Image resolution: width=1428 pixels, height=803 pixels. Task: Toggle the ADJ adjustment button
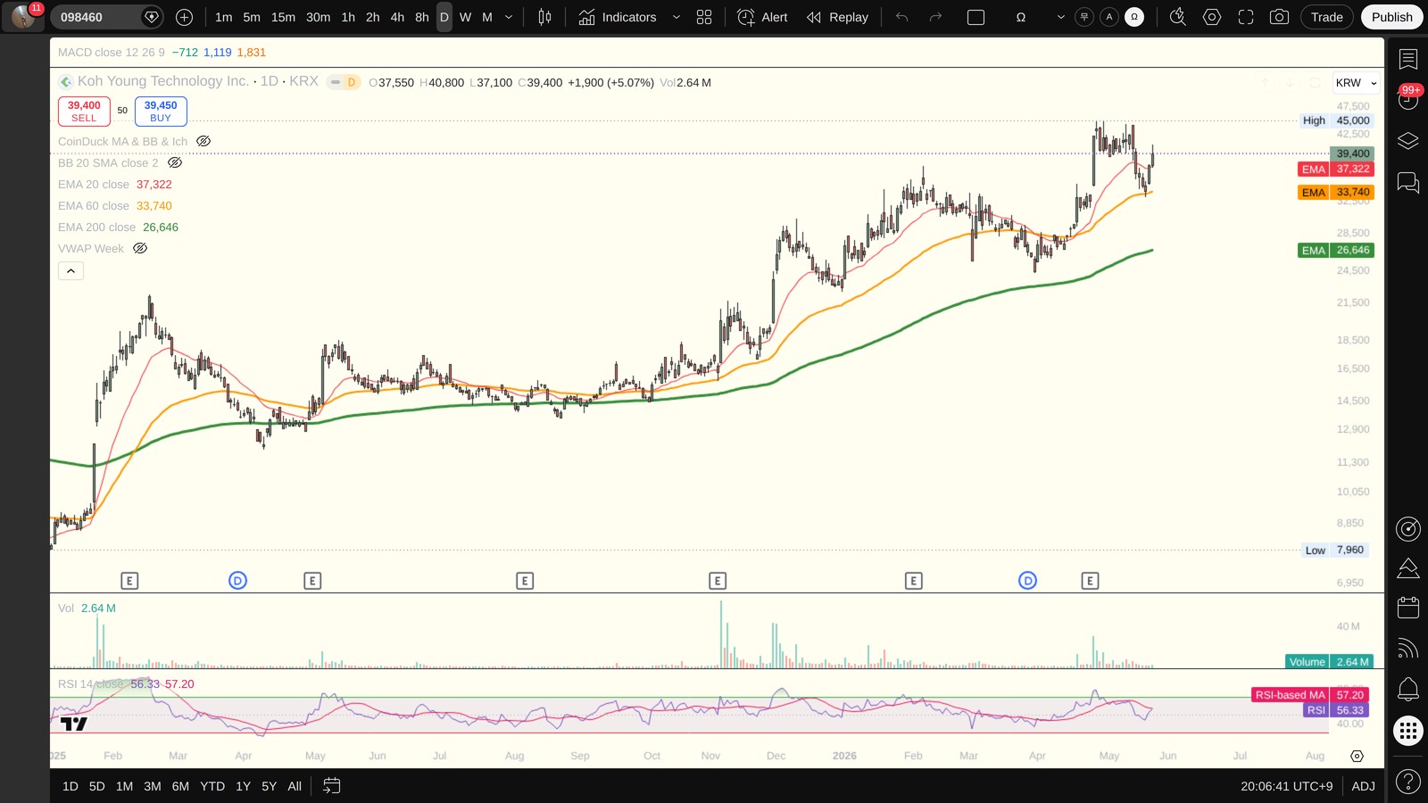click(1363, 786)
